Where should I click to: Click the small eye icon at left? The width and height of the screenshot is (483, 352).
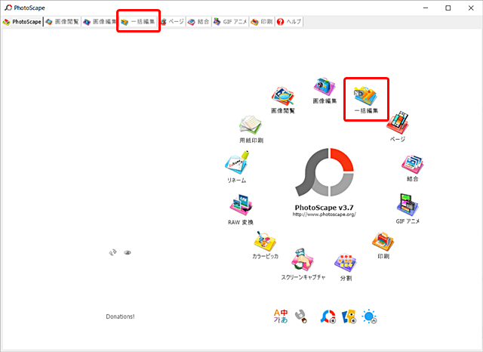coord(128,252)
